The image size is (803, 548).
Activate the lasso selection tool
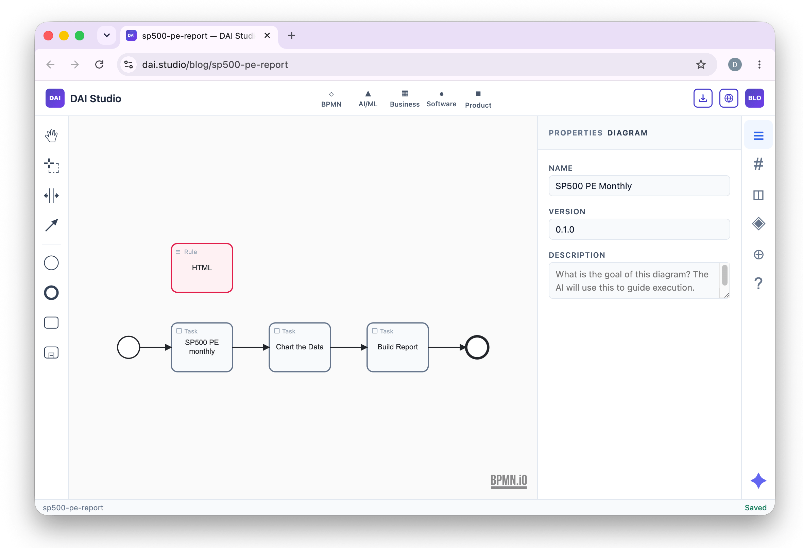click(51, 166)
